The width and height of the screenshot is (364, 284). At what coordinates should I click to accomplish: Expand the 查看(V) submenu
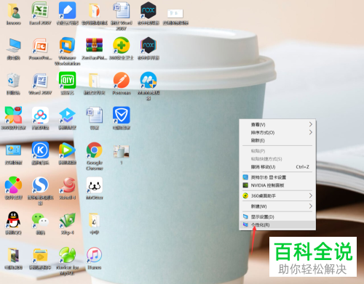[x=277, y=124]
